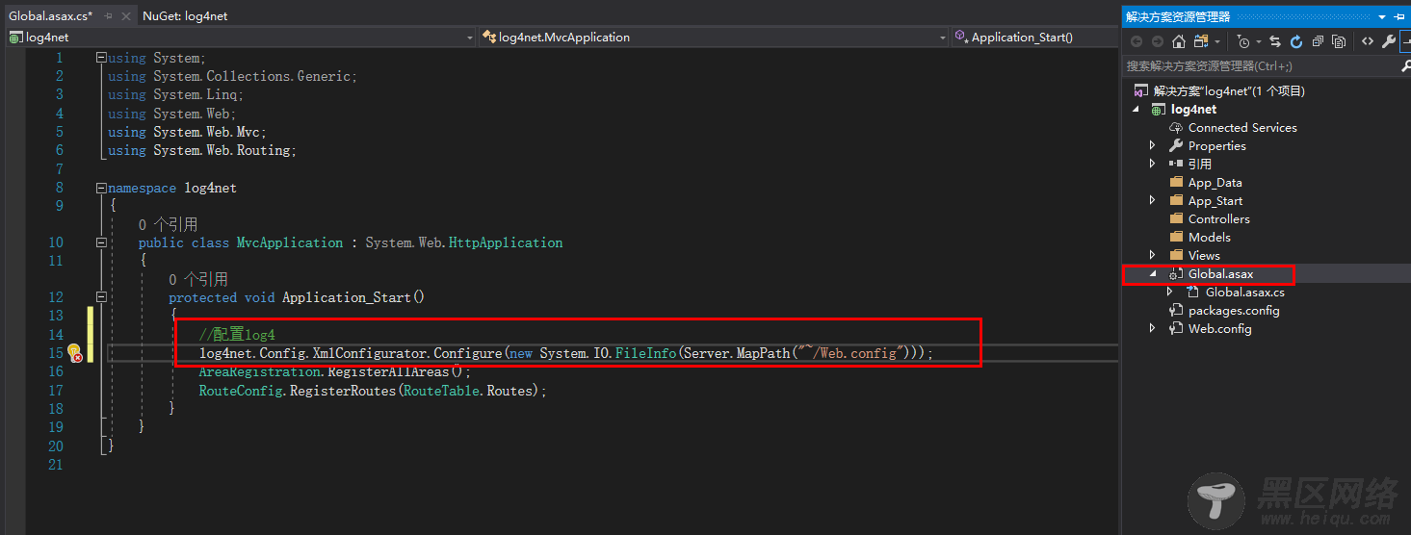Click the view code icon in Solution Explorer
1411x535 pixels.
pyautogui.click(x=1367, y=41)
